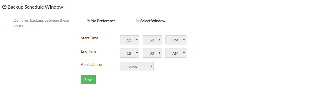Click the Select Window label text
The width and height of the screenshot is (316, 100).
pyautogui.click(x=153, y=21)
